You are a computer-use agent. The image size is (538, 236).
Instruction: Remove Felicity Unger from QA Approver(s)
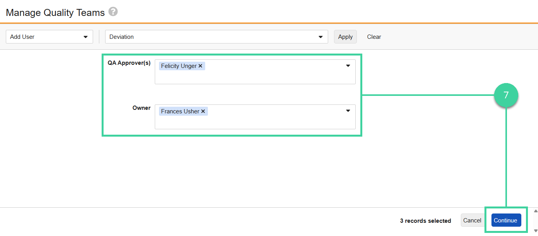tap(201, 66)
